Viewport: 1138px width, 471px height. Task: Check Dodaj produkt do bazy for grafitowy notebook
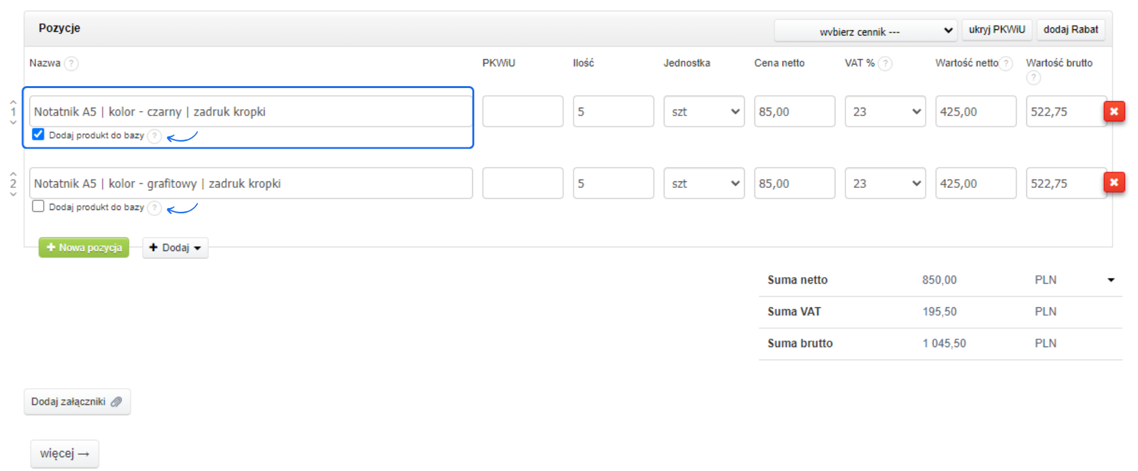[39, 206]
